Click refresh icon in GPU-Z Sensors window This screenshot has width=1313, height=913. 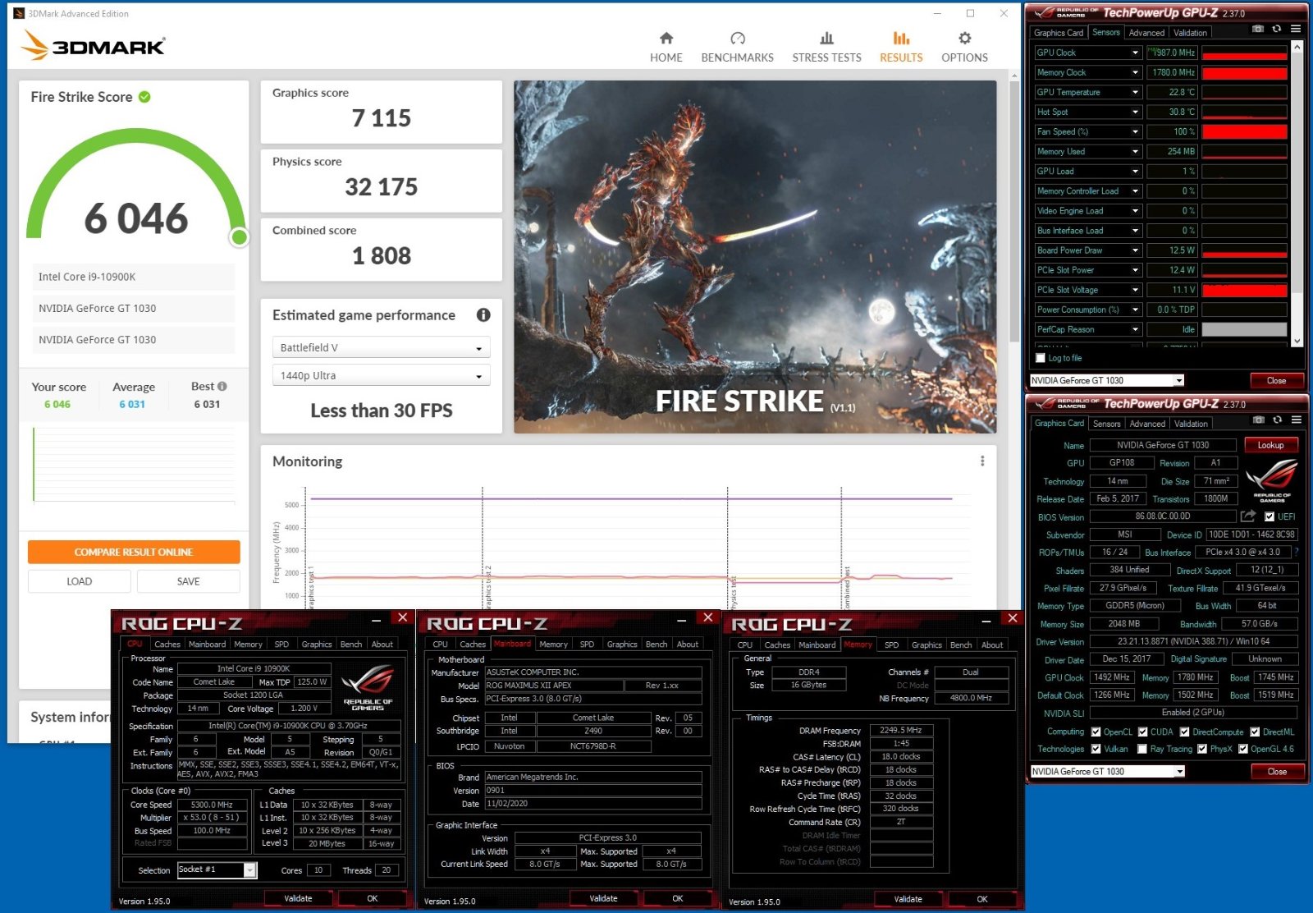click(1277, 29)
